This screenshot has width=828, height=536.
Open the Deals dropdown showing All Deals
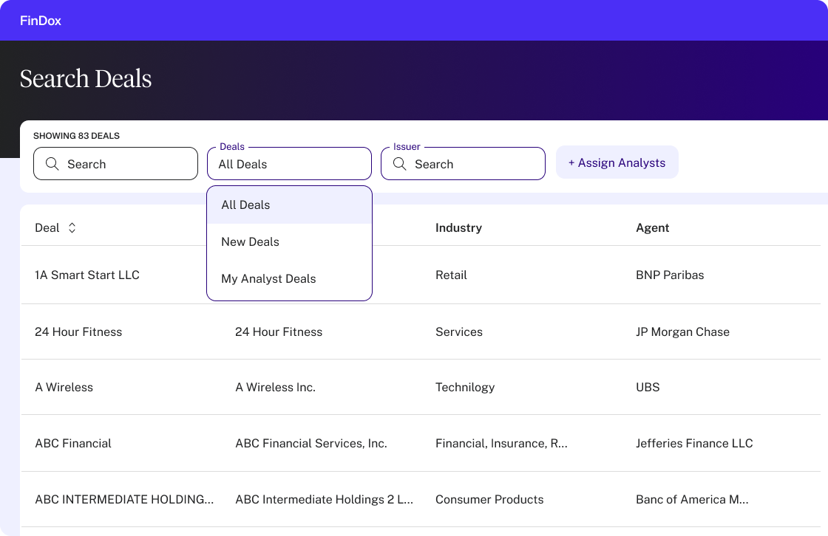(x=289, y=164)
